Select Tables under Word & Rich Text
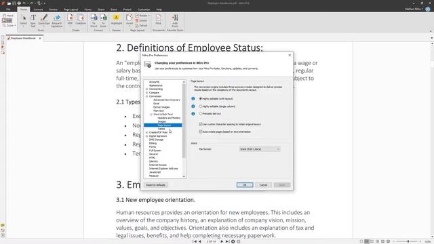The height and width of the screenshot is (244, 434). pos(161,129)
